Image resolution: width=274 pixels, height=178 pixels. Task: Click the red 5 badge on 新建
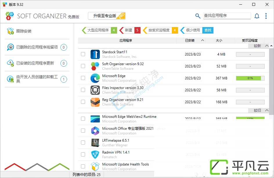click(137, 30)
